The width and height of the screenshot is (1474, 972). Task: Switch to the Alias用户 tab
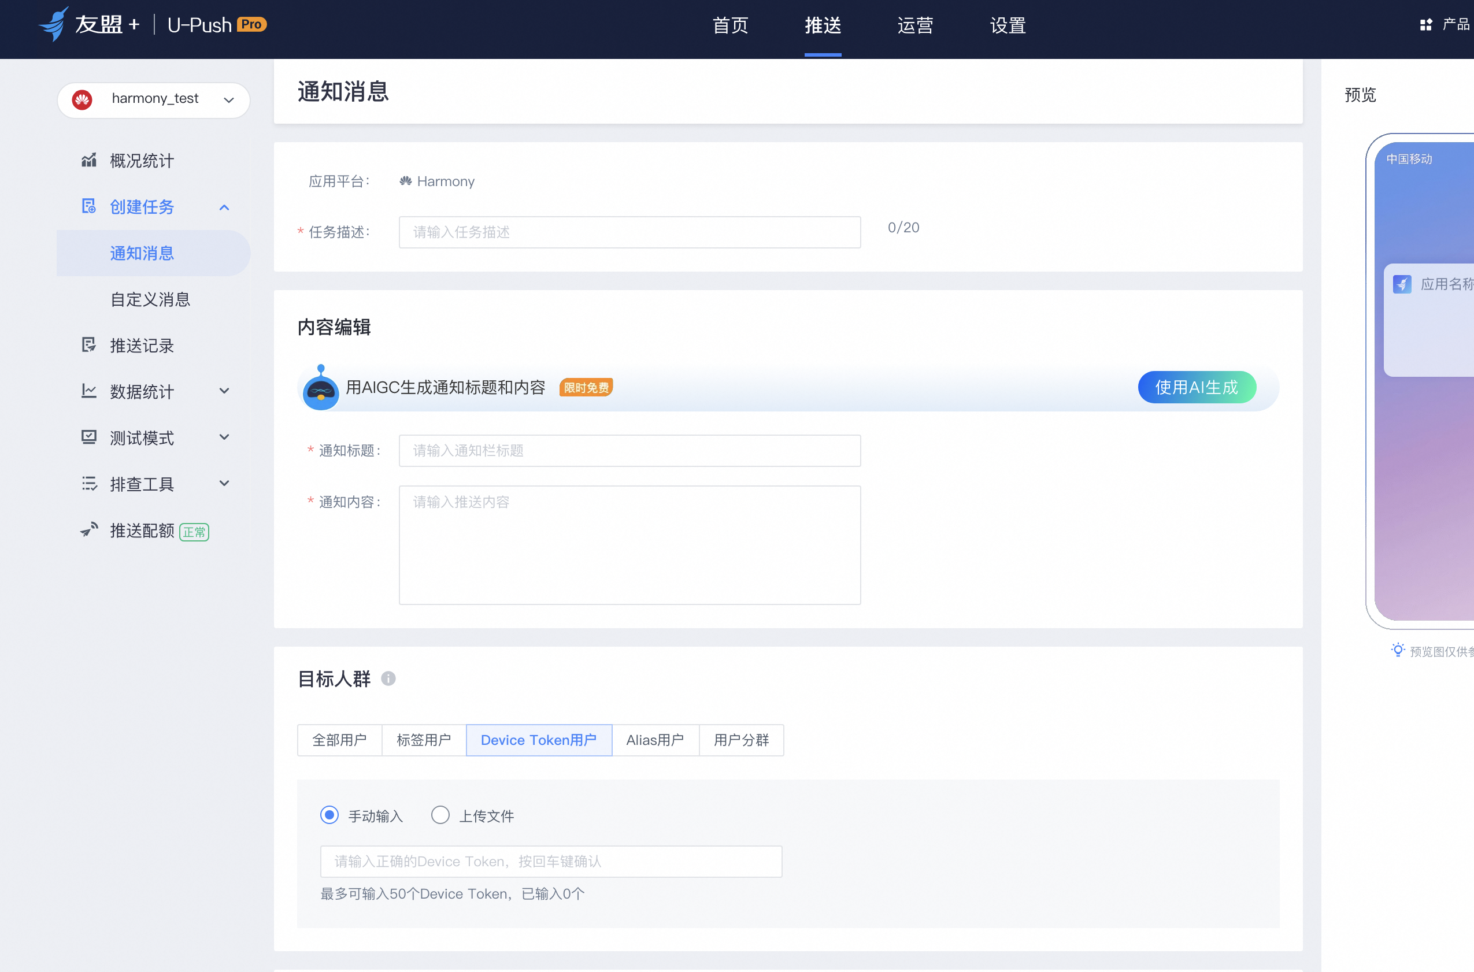(x=655, y=740)
